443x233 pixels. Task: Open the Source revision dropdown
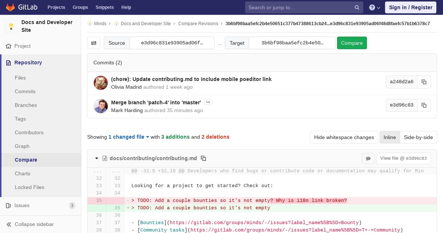pyautogui.click(x=172, y=43)
